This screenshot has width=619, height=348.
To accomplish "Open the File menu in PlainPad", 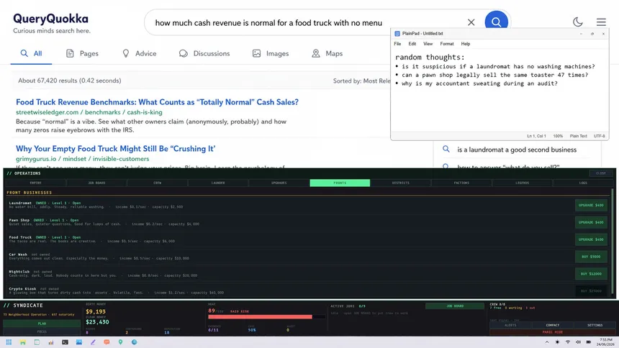I will tap(397, 44).
